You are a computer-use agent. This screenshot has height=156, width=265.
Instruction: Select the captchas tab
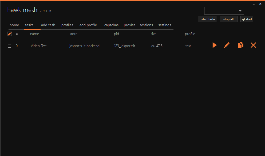click(111, 25)
